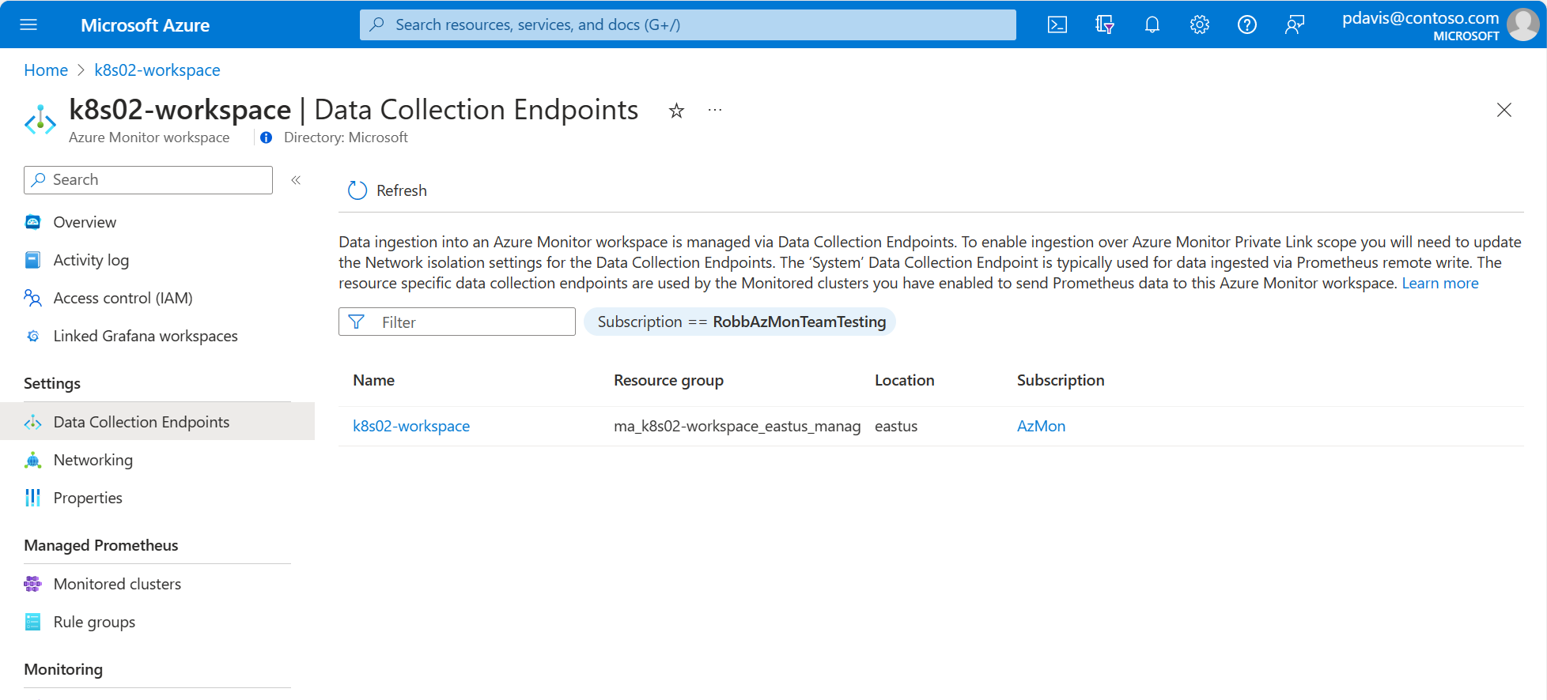Click the Refresh button

tap(388, 190)
